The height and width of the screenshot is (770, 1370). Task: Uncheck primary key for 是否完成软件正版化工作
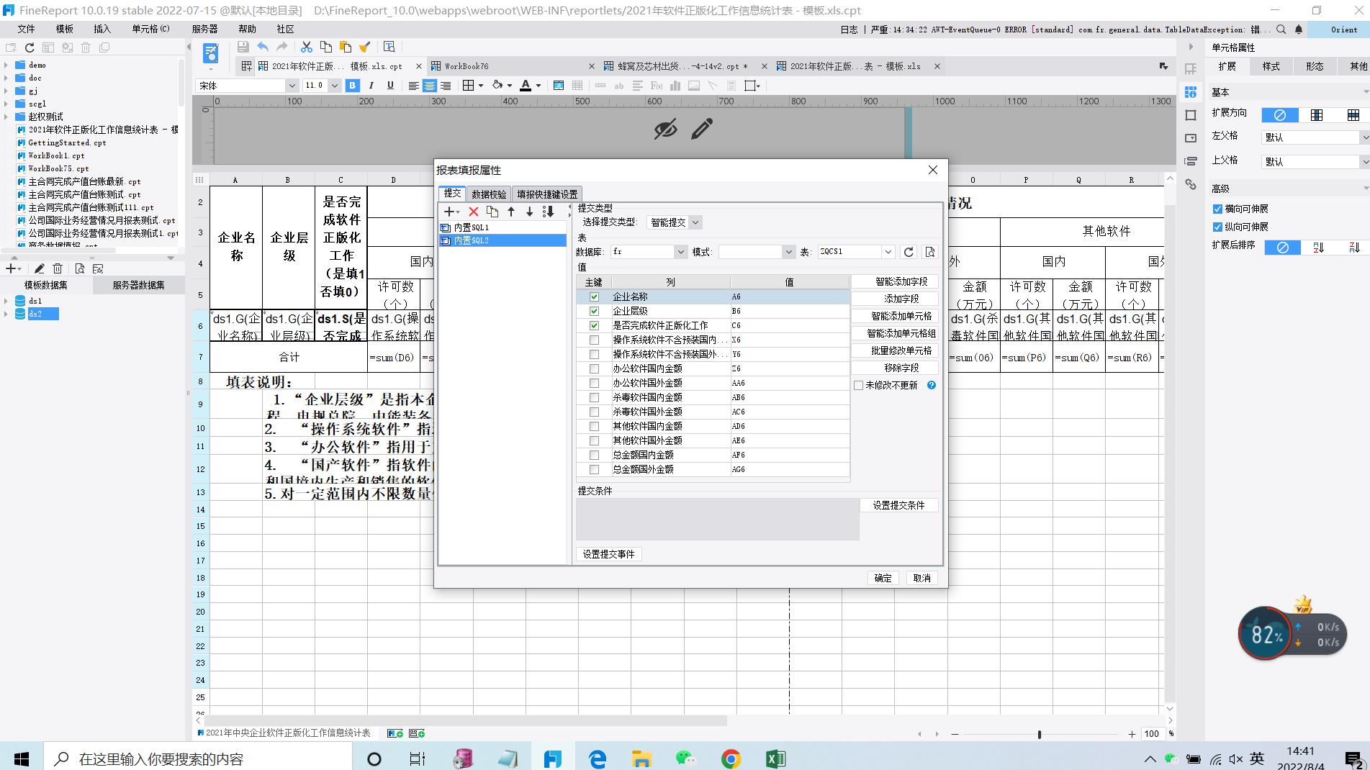click(x=594, y=325)
